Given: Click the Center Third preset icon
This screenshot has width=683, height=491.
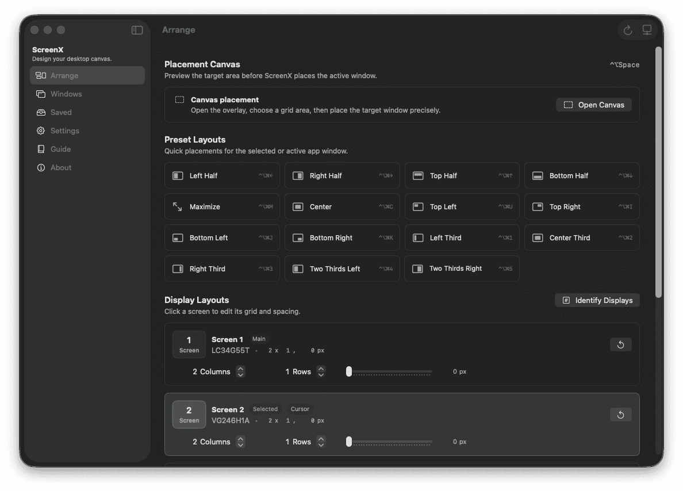Looking at the screenshot, I should point(538,238).
